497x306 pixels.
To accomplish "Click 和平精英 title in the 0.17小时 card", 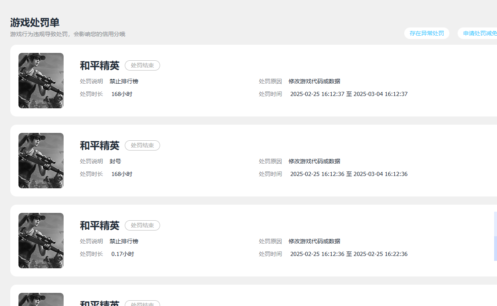I will [100, 226].
